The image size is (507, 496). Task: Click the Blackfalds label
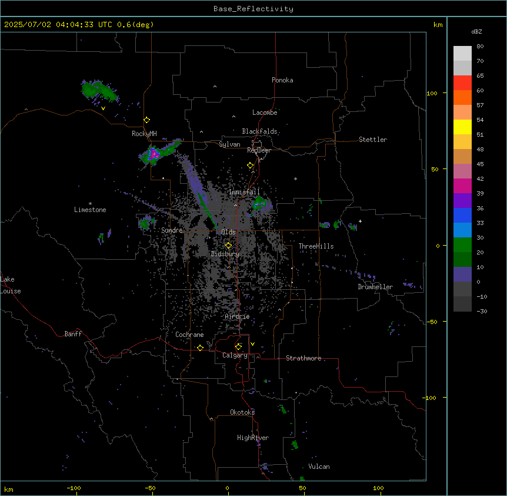(x=259, y=131)
